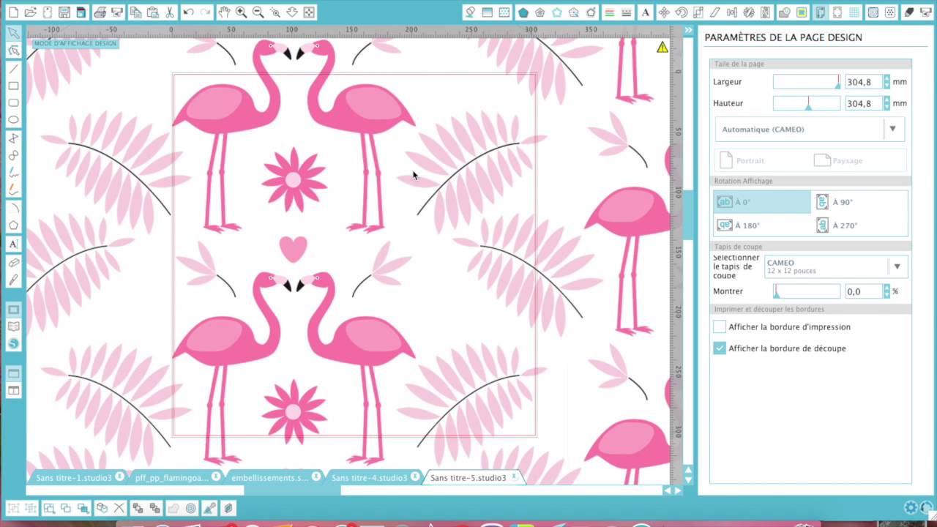The height and width of the screenshot is (527, 937).
Task: Set display rotation À 270°
Action: point(859,225)
